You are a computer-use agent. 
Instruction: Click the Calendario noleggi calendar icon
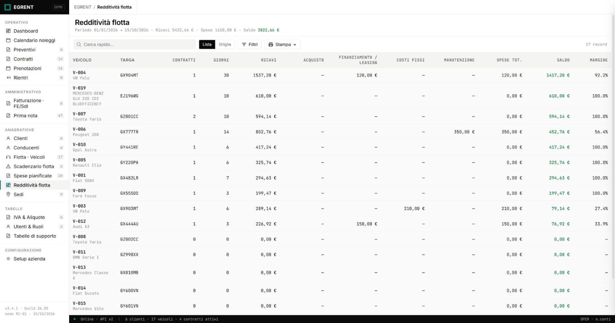[x=8, y=40]
